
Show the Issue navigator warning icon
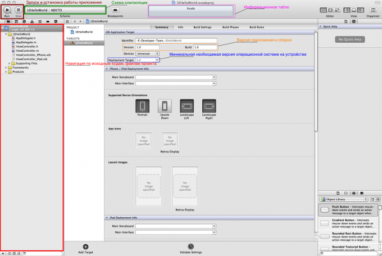click(x=32, y=21)
